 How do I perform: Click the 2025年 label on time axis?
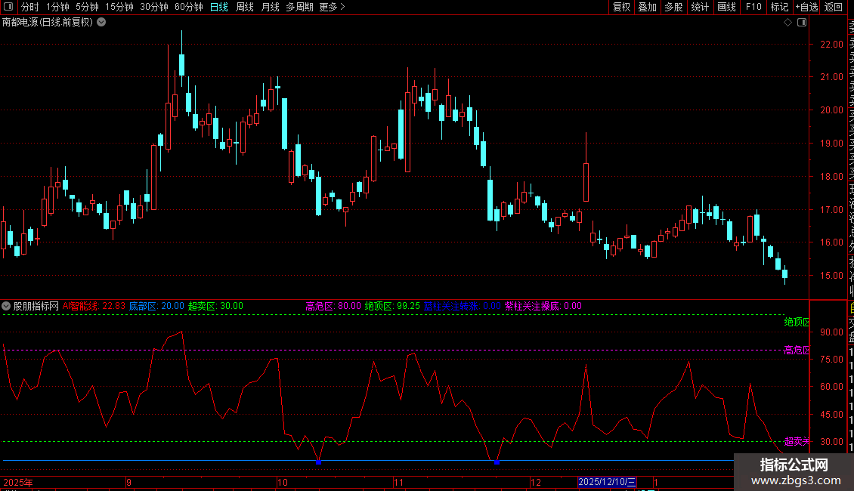[18, 482]
